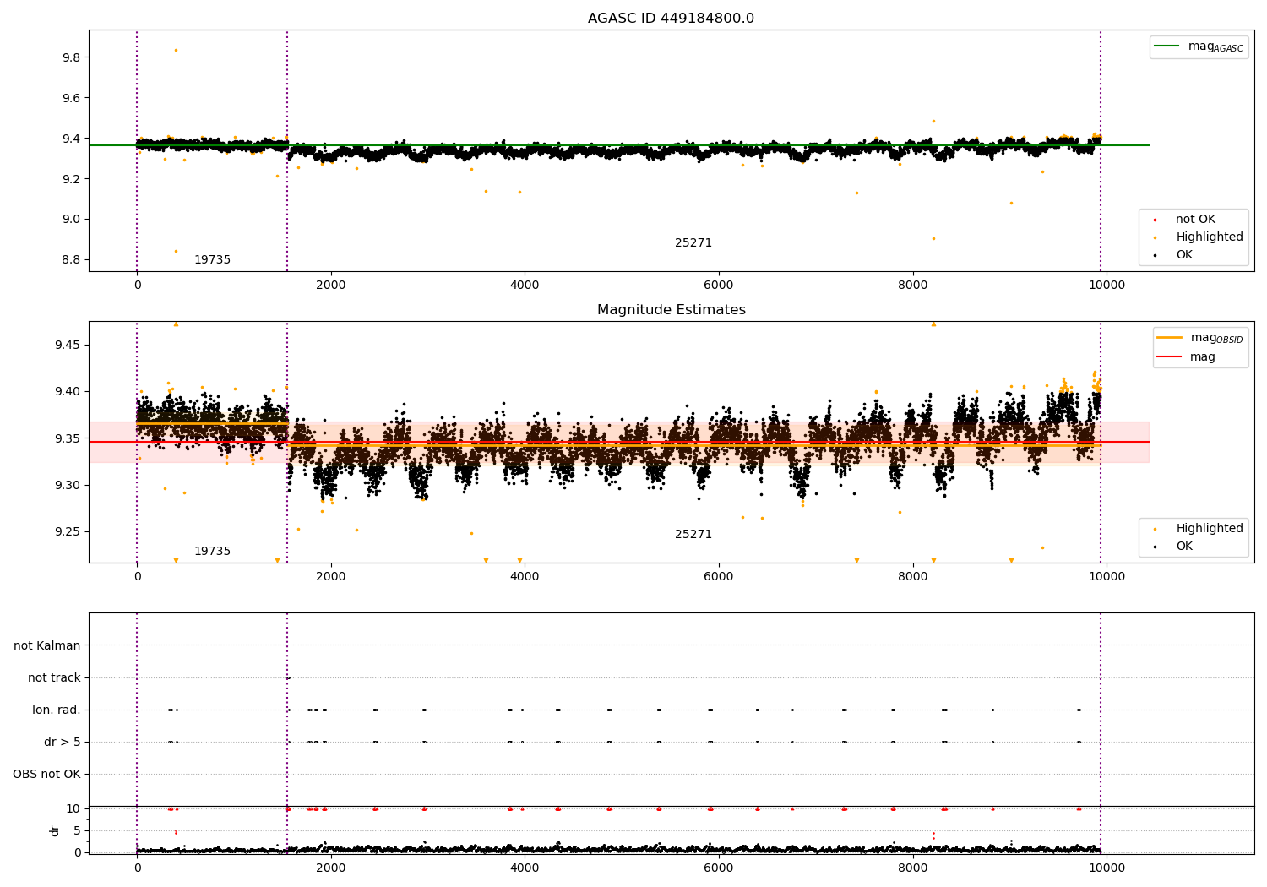Click the 'OK' entry in top plot legend
The width and height of the screenshot is (1267, 887).
click(x=1184, y=254)
